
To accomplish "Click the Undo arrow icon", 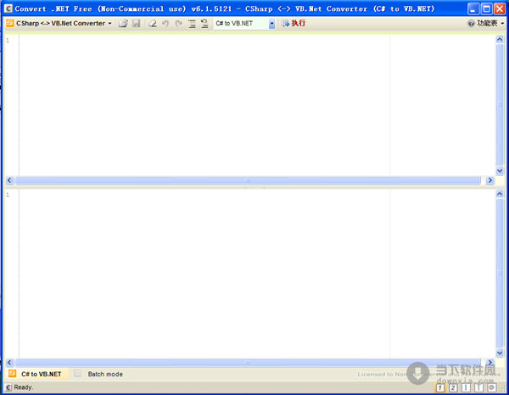I will coord(165,24).
